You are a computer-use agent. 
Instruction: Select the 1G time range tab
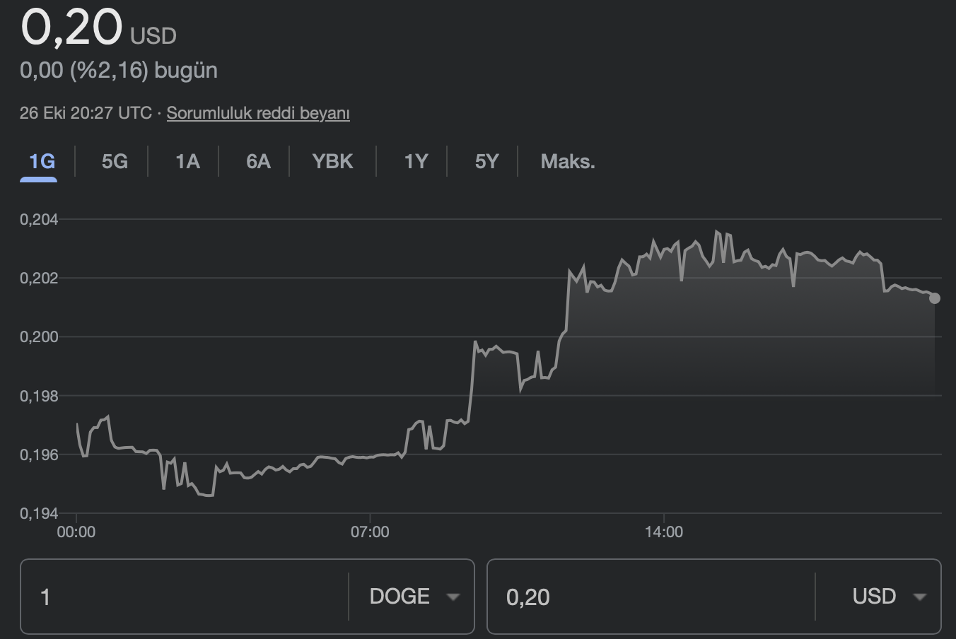pos(41,162)
